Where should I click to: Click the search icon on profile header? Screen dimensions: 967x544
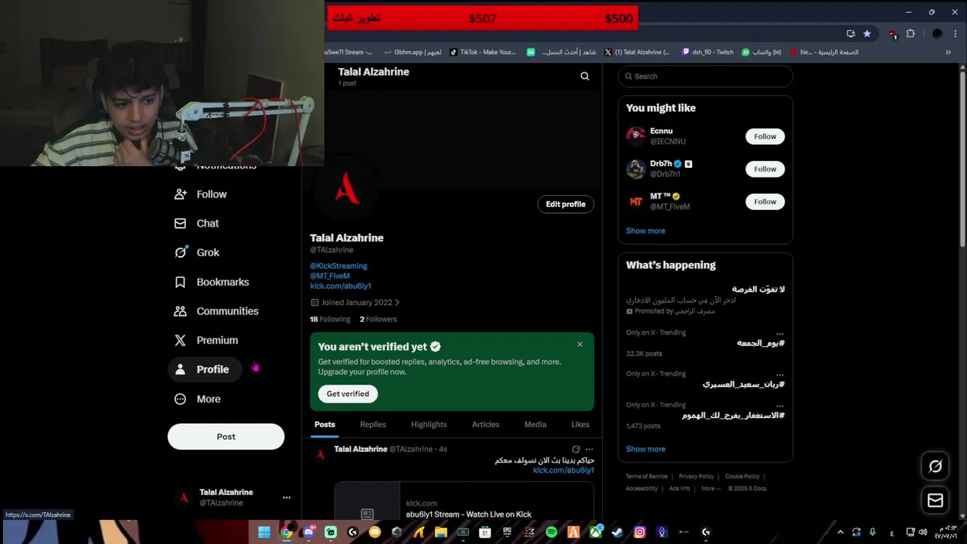(x=585, y=76)
